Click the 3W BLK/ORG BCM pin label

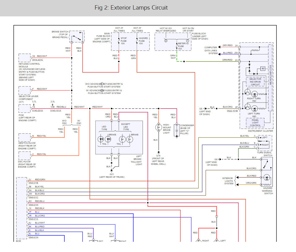pos(36,194)
